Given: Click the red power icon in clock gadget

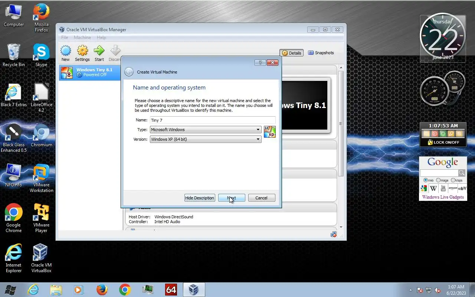Looking at the screenshot, I should click(435, 134).
